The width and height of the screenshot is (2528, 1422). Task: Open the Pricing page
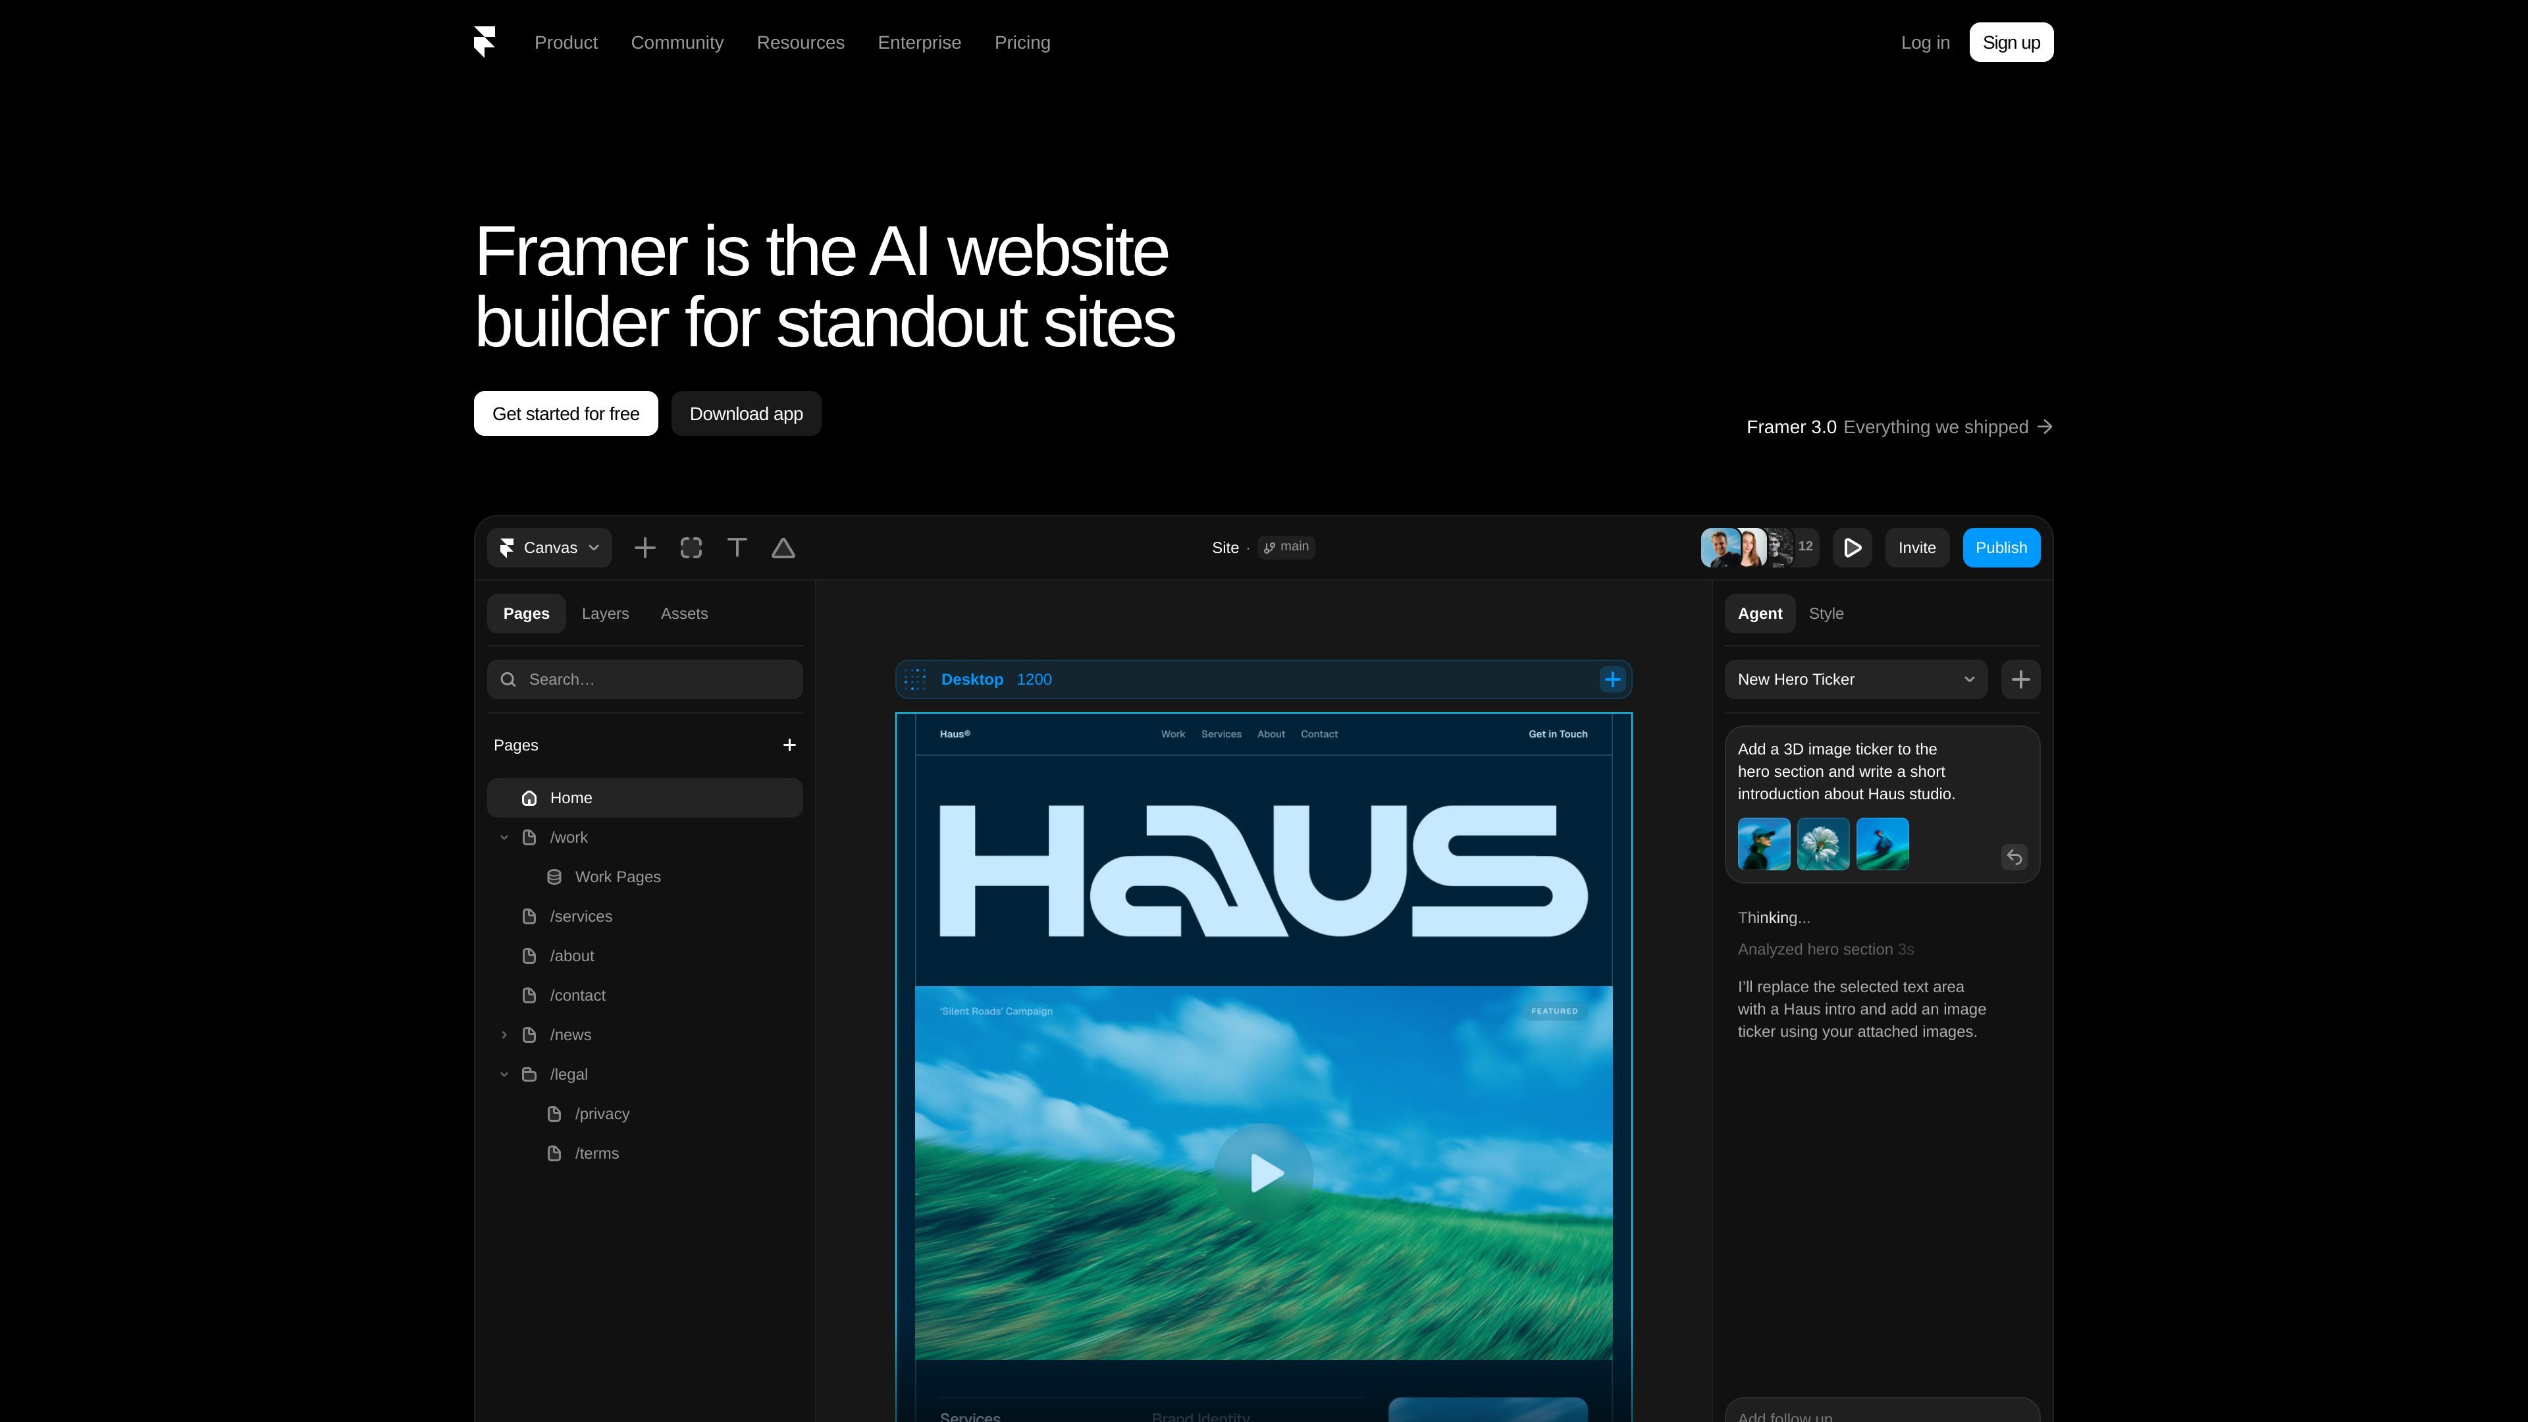click(x=1022, y=42)
